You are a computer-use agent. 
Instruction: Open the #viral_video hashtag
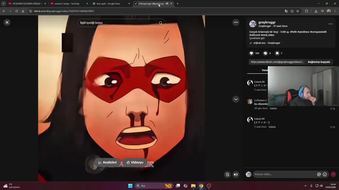tap(267, 35)
